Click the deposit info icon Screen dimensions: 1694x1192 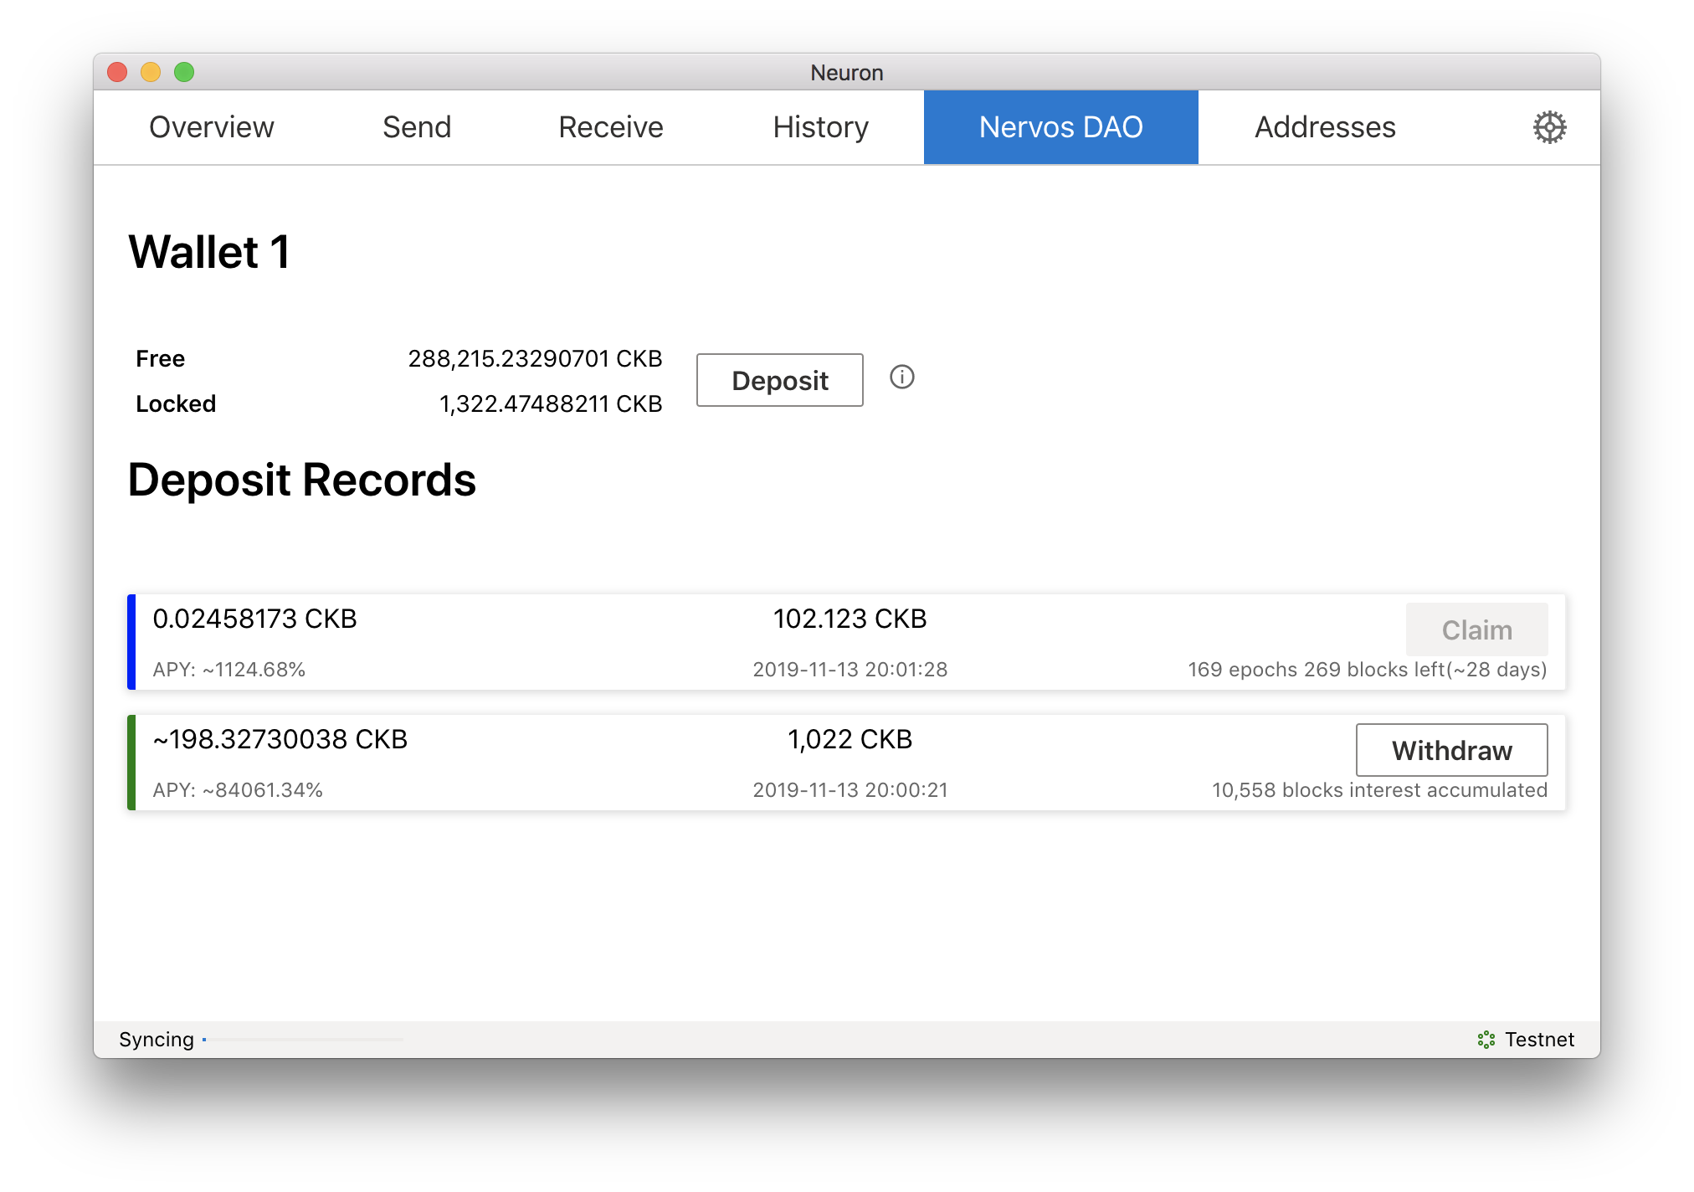point(901,377)
